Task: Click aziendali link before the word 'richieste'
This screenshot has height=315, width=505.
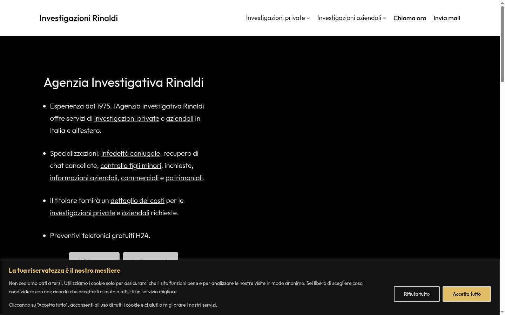Action: coord(135,213)
